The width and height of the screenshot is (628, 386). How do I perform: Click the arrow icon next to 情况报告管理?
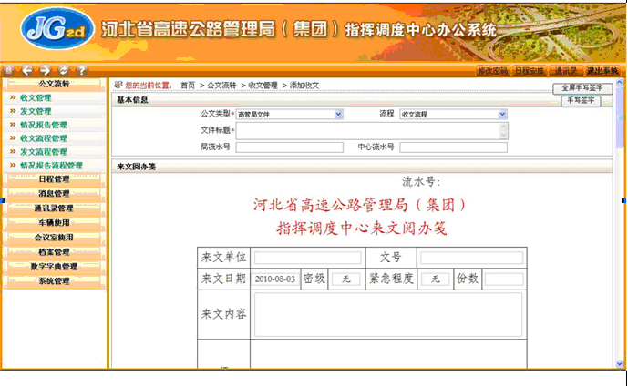pyautogui.click(x=13, y=125)
